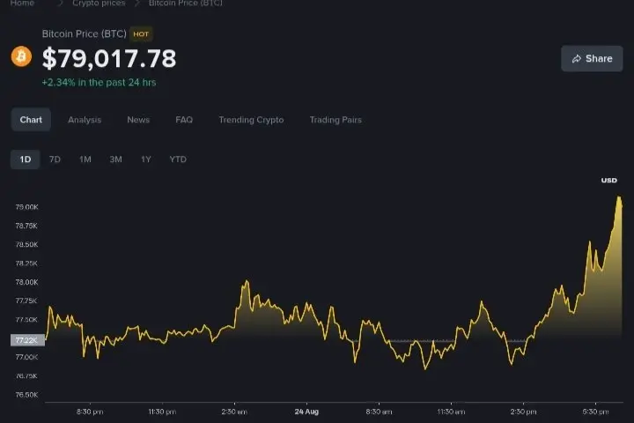Click the 24 Aug date label on the x-axis
The image size is (634, 423).
(x=306, y=412)
